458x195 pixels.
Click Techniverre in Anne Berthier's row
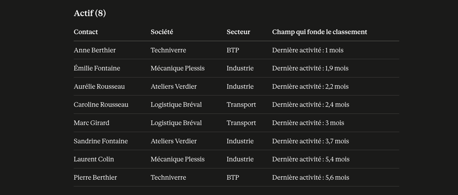tap(168, 50)
